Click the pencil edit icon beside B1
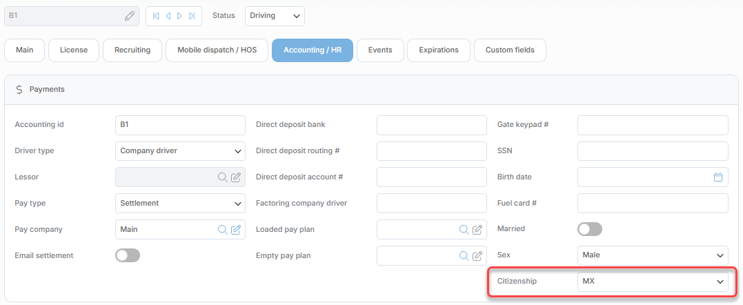Viewport: 743px width, 305px height. (x=130, y=16)
